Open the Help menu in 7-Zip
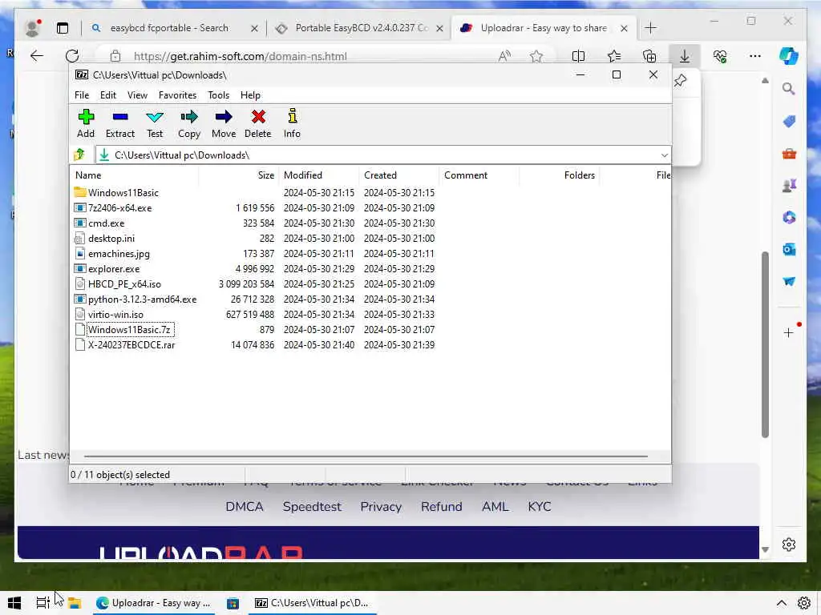Screen dimensions: 821x615 pyautogui.click(x=250, y=95)
